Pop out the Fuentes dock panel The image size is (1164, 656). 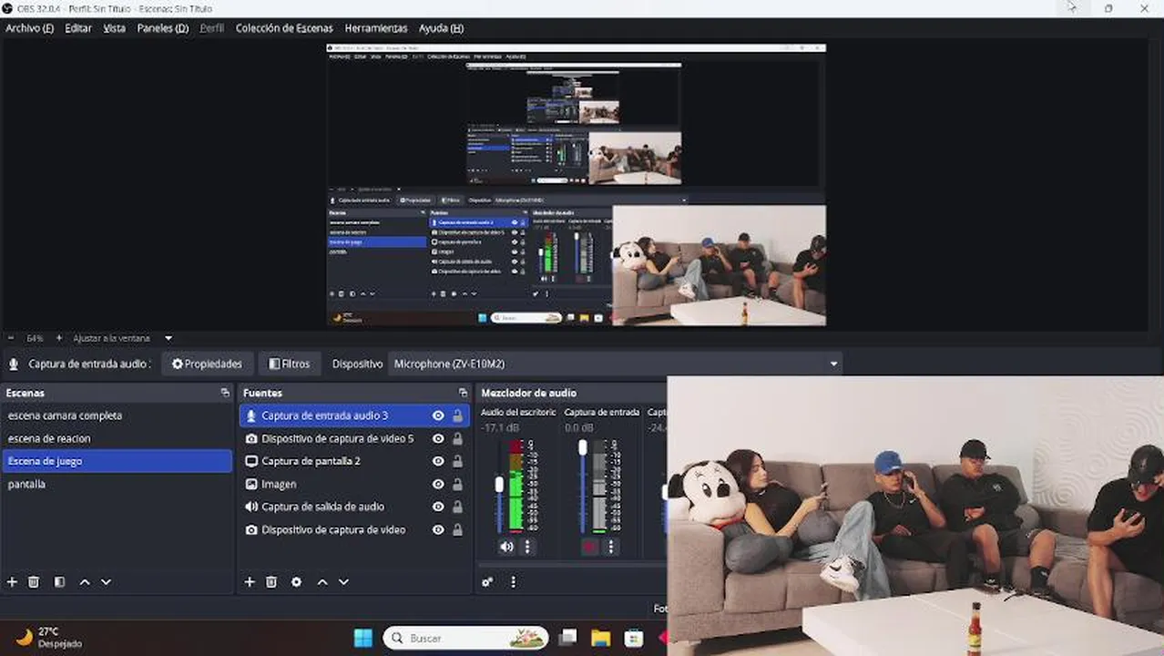pos(463,393)
